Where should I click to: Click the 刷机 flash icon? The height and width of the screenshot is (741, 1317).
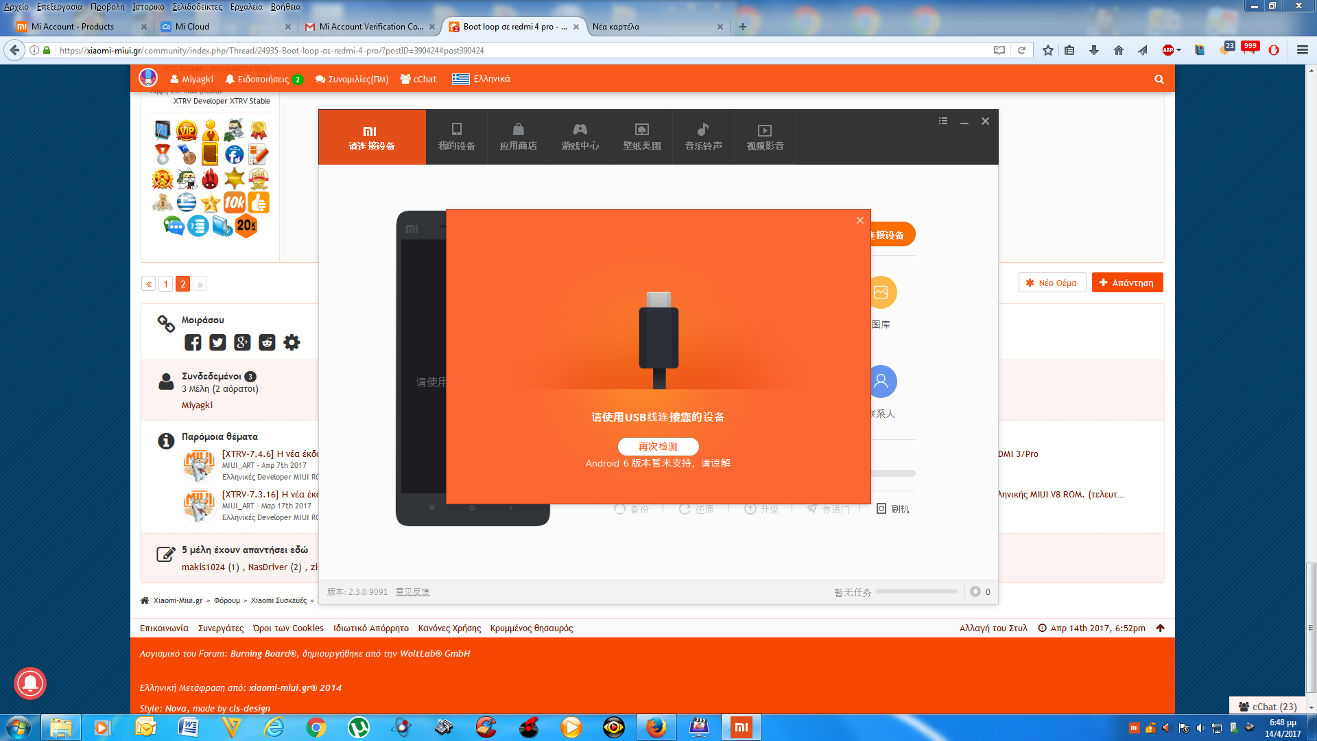882,508
